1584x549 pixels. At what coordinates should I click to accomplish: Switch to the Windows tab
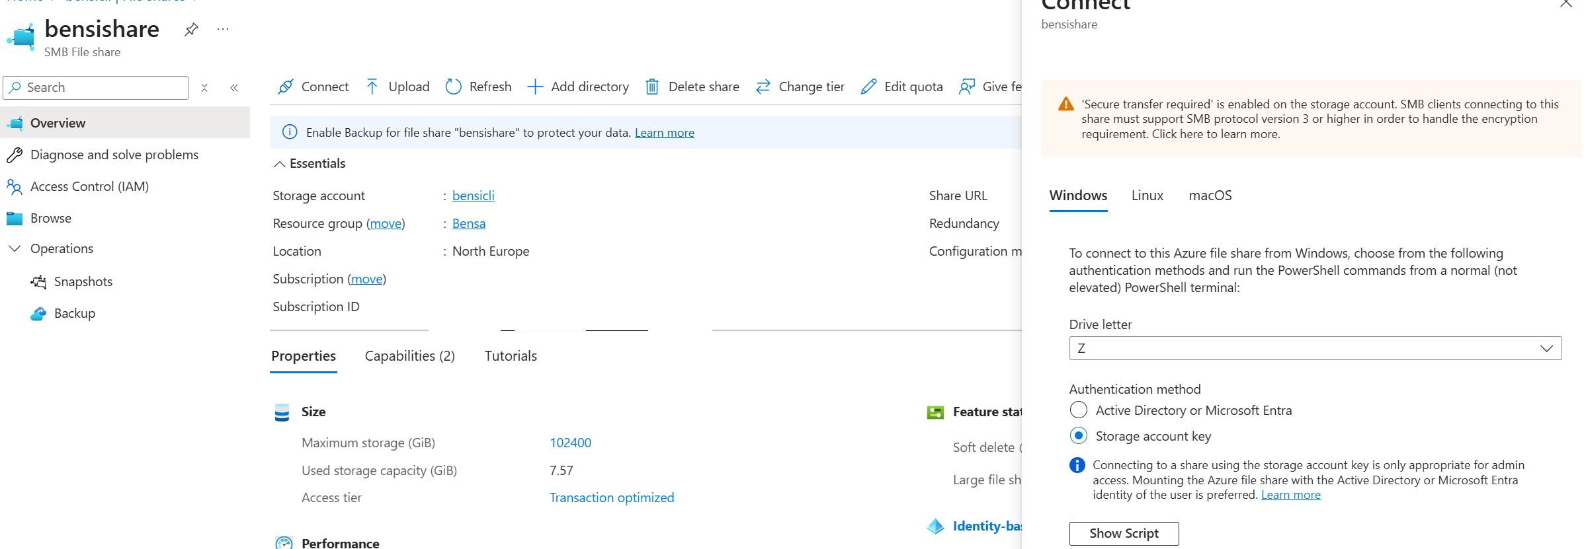(1078, 196)
